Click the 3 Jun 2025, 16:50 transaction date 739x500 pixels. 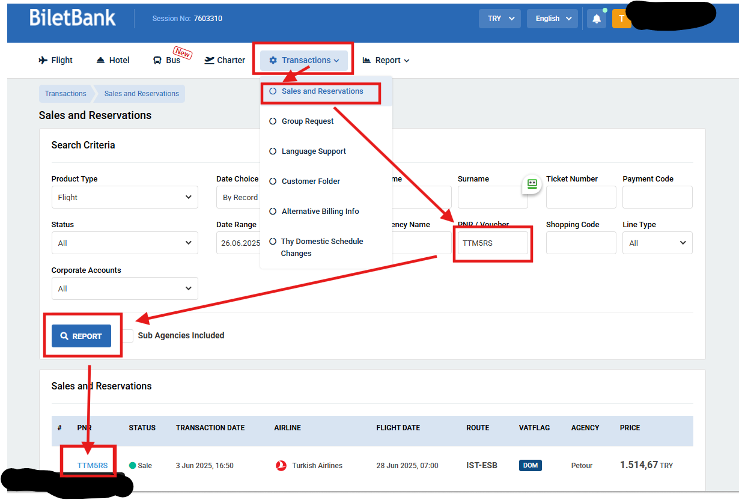click(205, 465)
